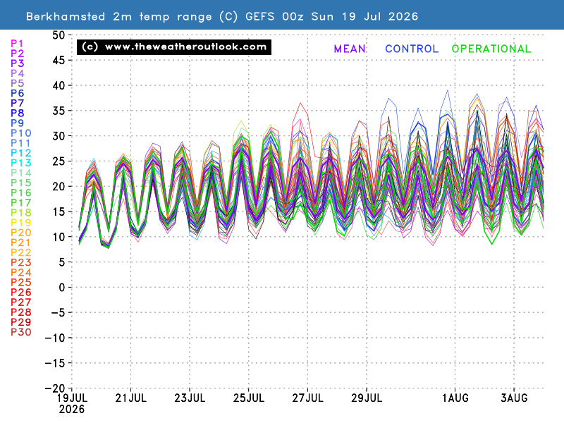
Task: Click the P1 legend label
Action: tap(17, 44)
